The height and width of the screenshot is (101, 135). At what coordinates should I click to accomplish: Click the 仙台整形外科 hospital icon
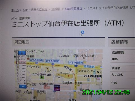[x=46, y=86]
